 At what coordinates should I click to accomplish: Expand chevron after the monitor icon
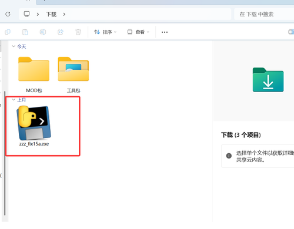pyautogui.click(x=38, y=14)
